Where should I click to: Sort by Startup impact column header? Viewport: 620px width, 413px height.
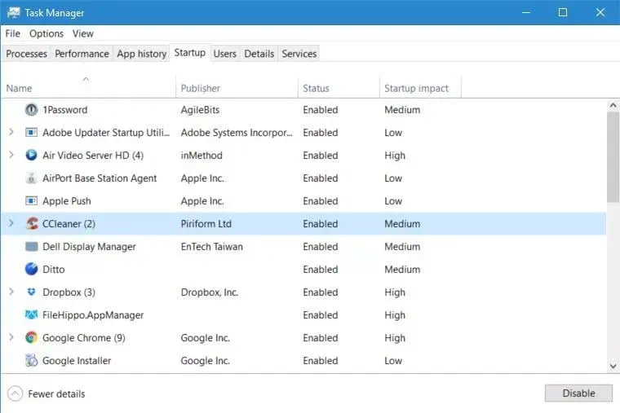tap(416, 88)
